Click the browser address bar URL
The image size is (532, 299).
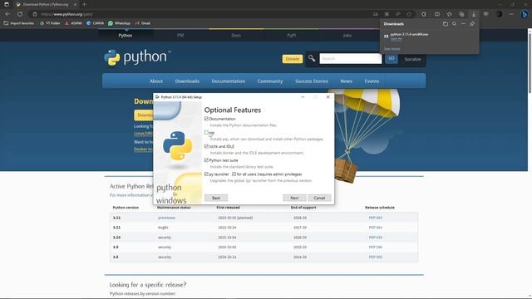(x=66, y=14)
